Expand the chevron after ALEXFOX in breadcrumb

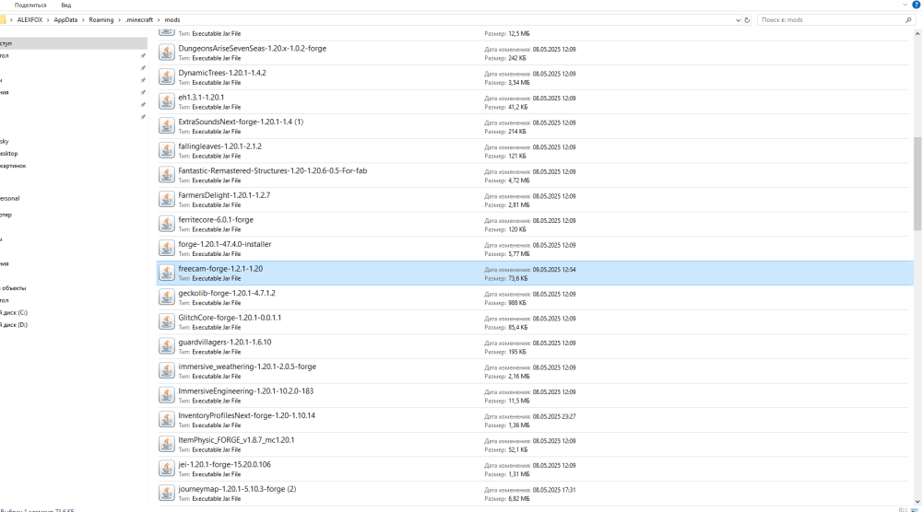pyautogui.click(x=48, y=20)
